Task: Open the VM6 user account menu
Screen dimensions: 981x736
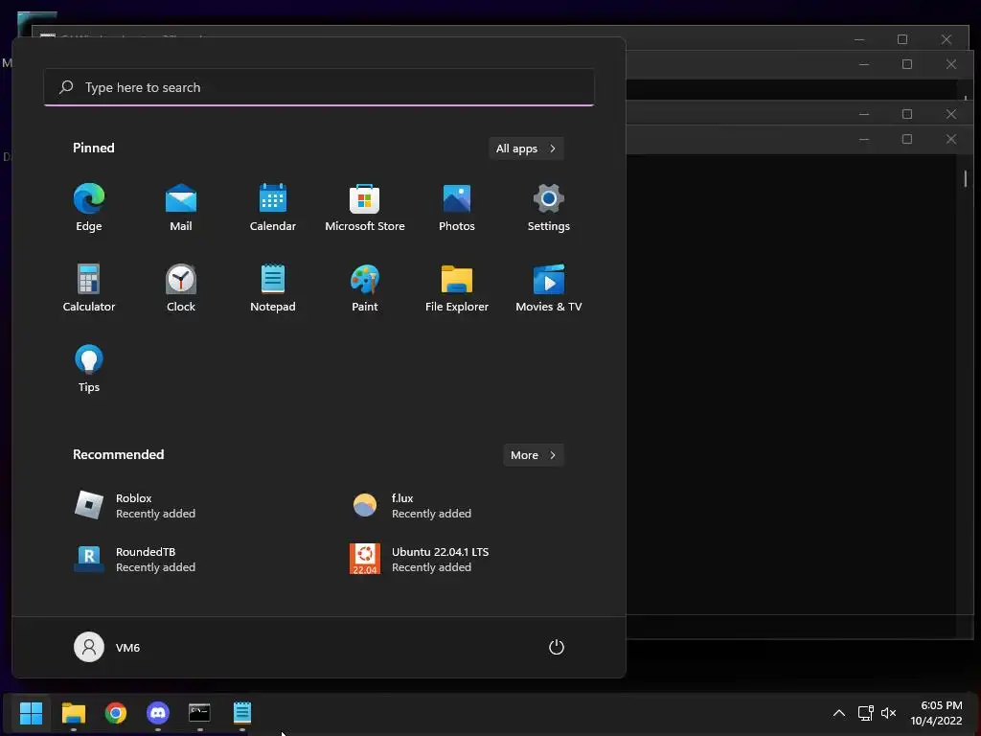Action: coord(107,647)
